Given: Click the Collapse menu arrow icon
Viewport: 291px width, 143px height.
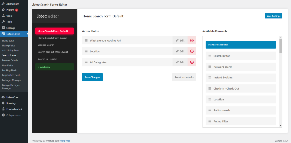Looking at the screenshot, I should pyautogui.click(x=3, y=115).
